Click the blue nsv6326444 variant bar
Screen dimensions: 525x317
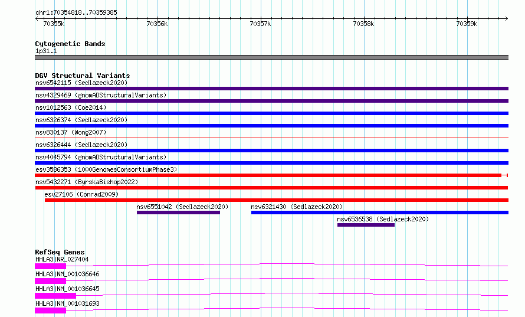(271, 151)
